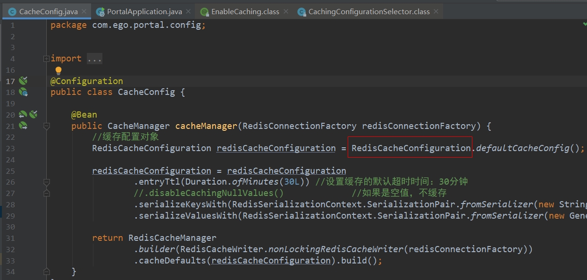Screen dimensions: 587x280
Task: Click the comment about 30分钟 default timeout
Action: pyautogui.click(x=391, y=182)
